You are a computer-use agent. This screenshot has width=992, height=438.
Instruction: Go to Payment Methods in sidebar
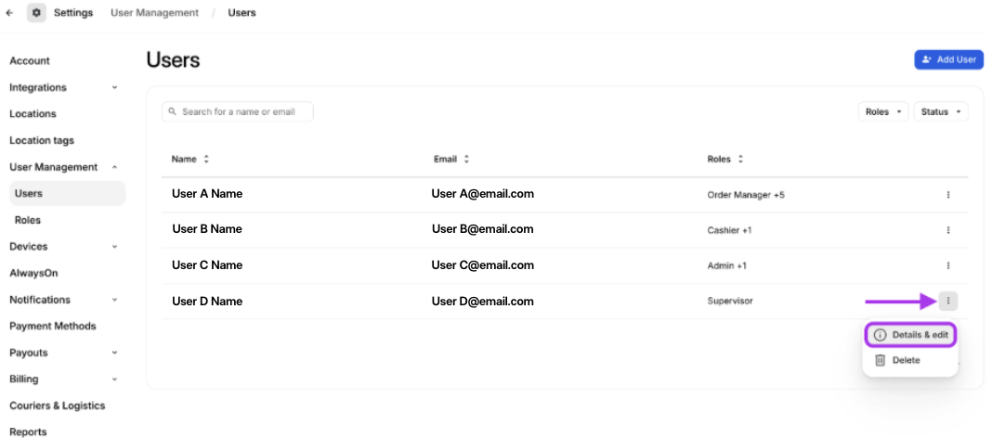click(53, 327)
